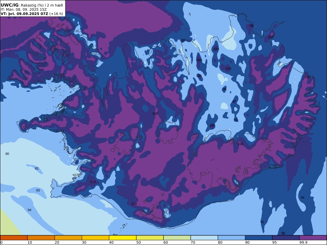
Task: Click the legend tick label "50"
Action: 138,242
